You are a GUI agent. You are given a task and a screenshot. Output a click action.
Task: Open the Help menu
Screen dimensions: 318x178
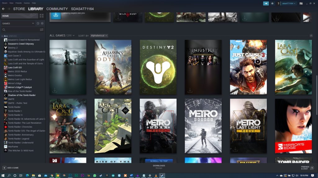point(34,3)
